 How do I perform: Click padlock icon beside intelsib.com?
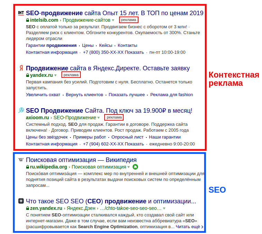[28, 20]
